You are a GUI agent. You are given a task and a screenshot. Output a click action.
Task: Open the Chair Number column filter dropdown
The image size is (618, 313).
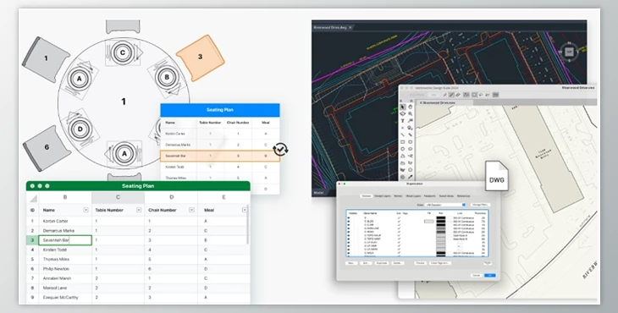[191, 211]
